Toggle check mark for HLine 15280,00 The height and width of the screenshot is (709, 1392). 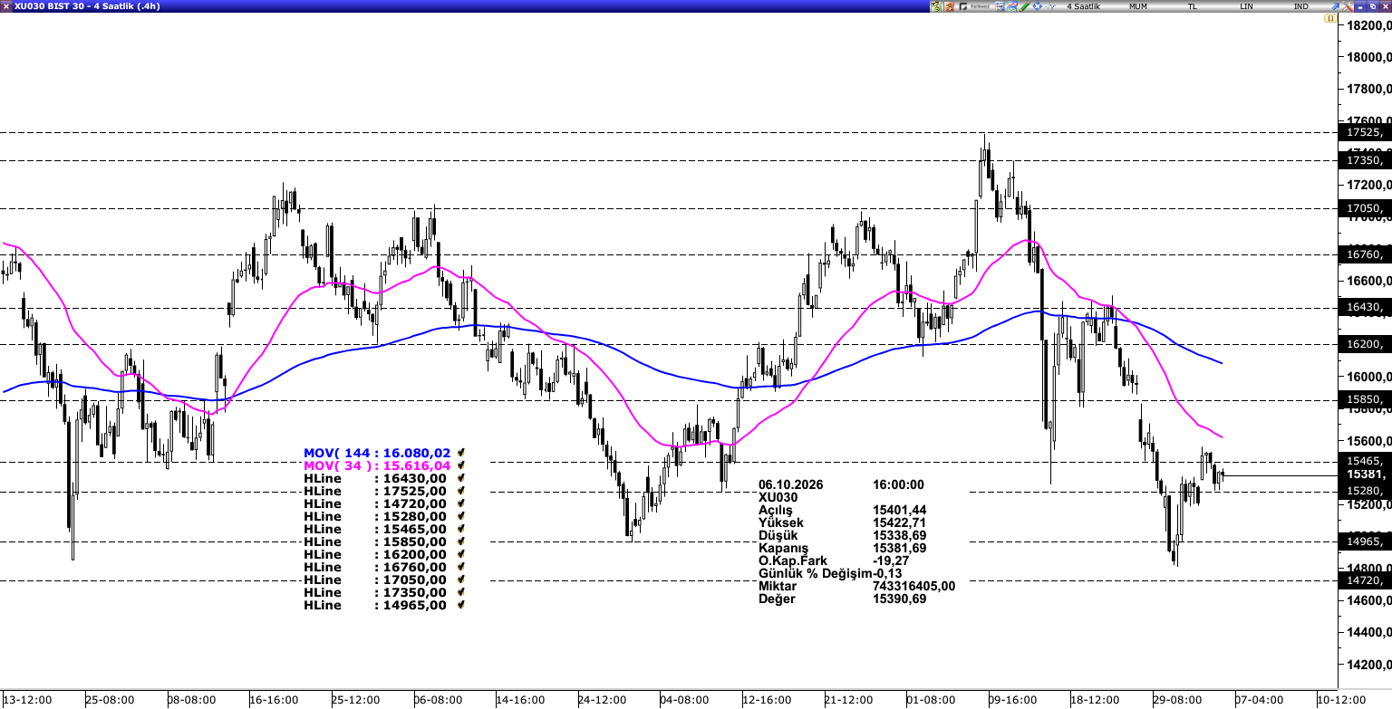tap(461, 516)
